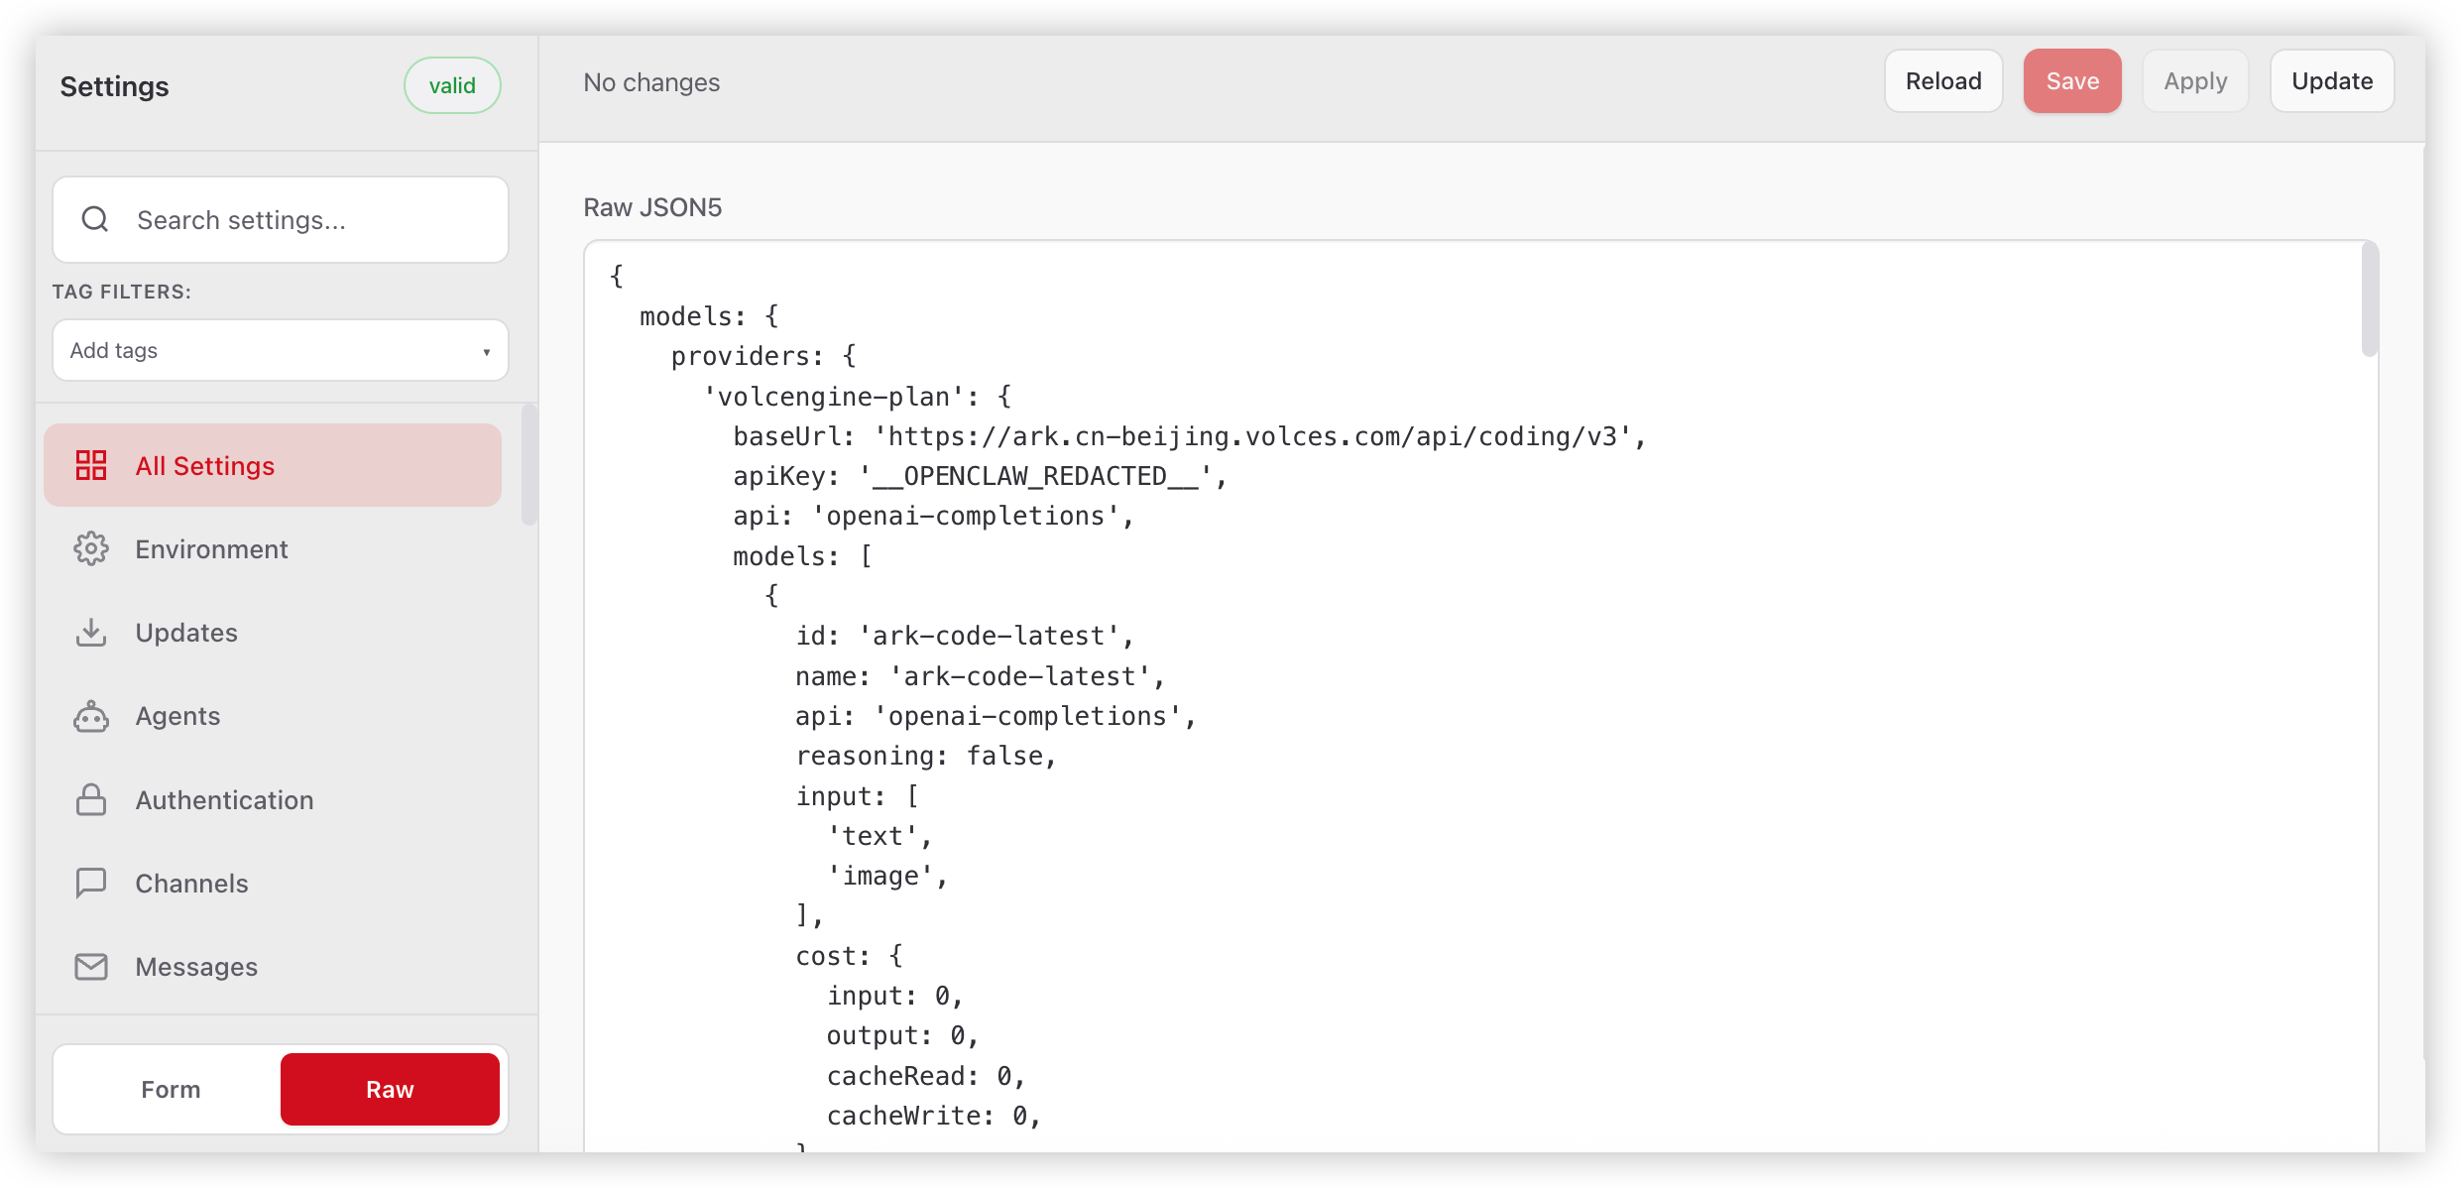2461x1188 pixels.
Task: Open the Environment settings section
Action: pyautogui.click(x=211, y=549)
